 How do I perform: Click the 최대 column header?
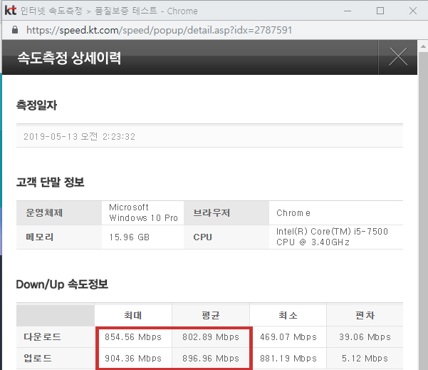coord(133,315)
